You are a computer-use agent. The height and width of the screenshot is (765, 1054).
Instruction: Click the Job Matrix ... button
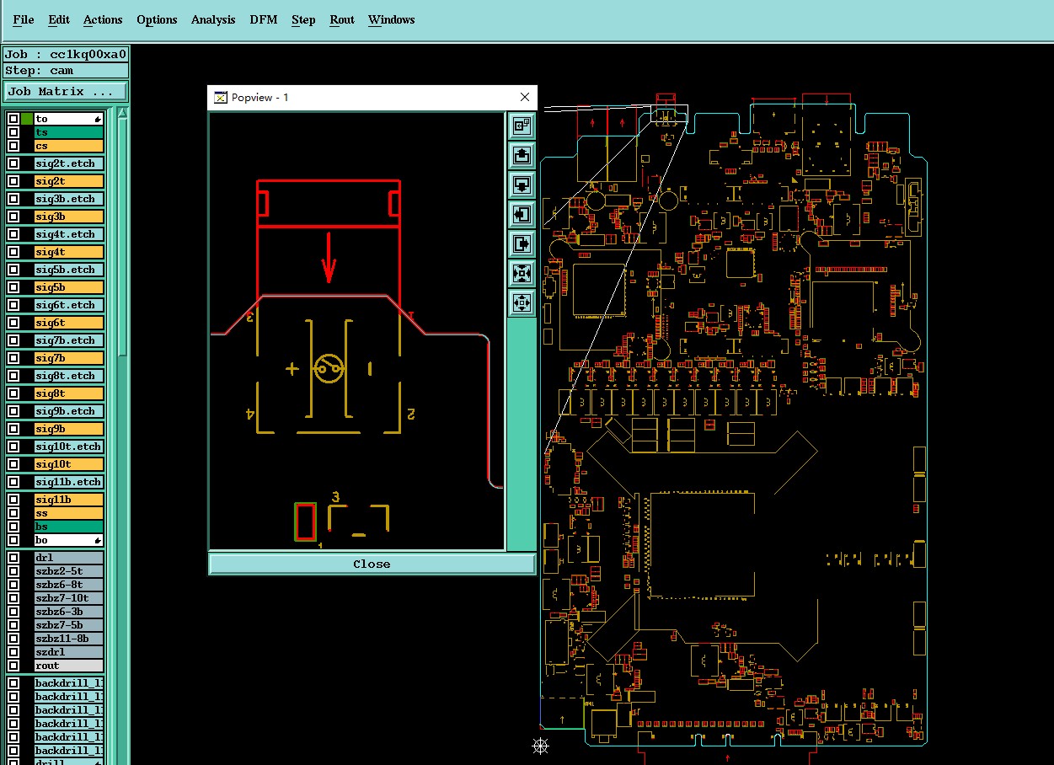[67, 91]
